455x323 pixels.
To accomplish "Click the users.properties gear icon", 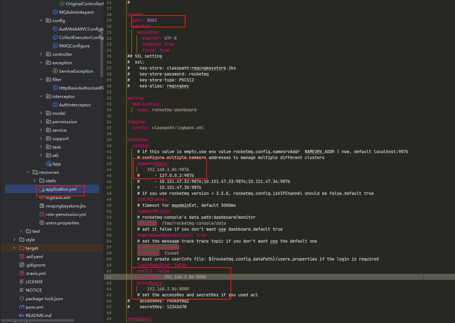I will 42,223.
